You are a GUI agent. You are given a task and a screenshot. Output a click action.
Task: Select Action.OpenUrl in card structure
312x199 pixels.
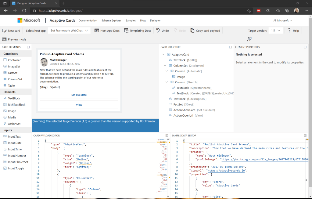coord(184,115)
